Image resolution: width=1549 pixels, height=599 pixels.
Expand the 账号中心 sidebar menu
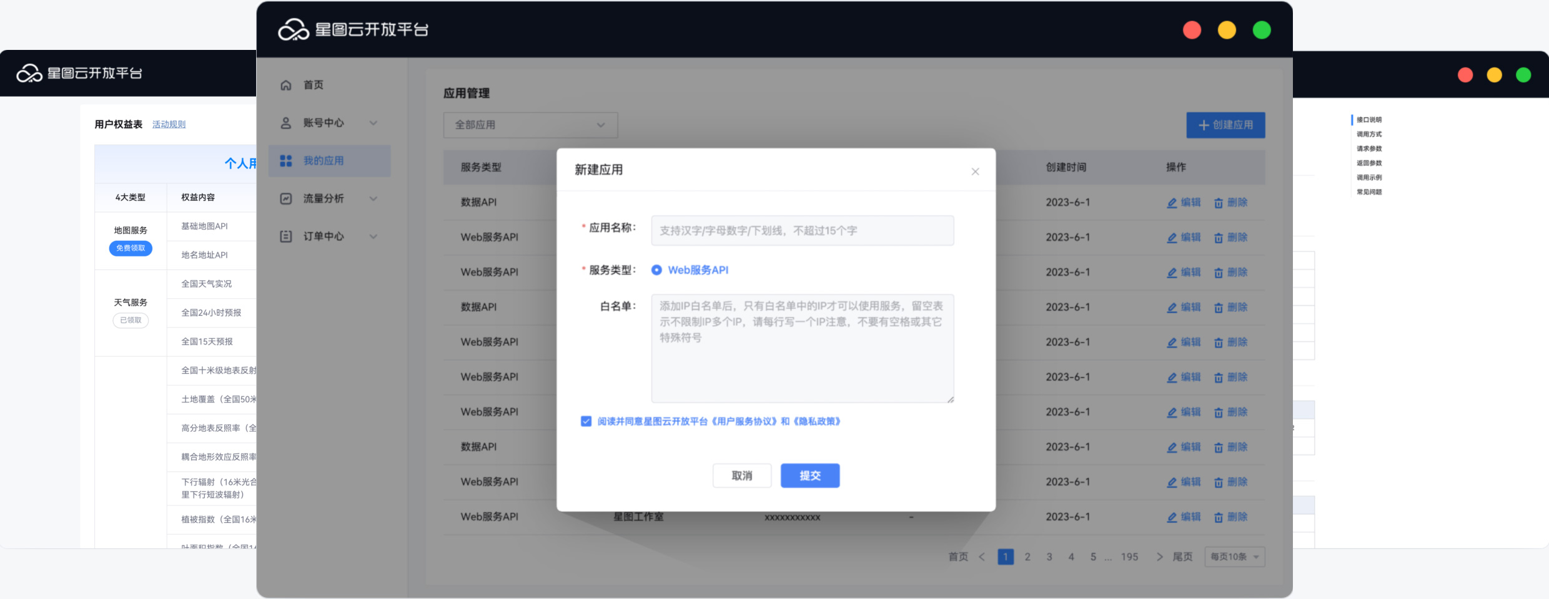click(374, 123)
